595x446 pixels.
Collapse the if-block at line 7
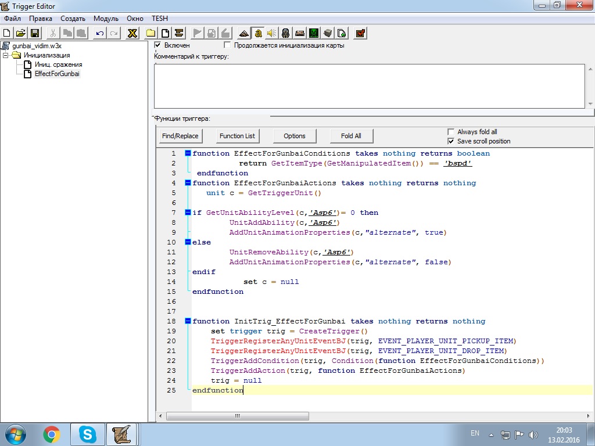[188, 213]
